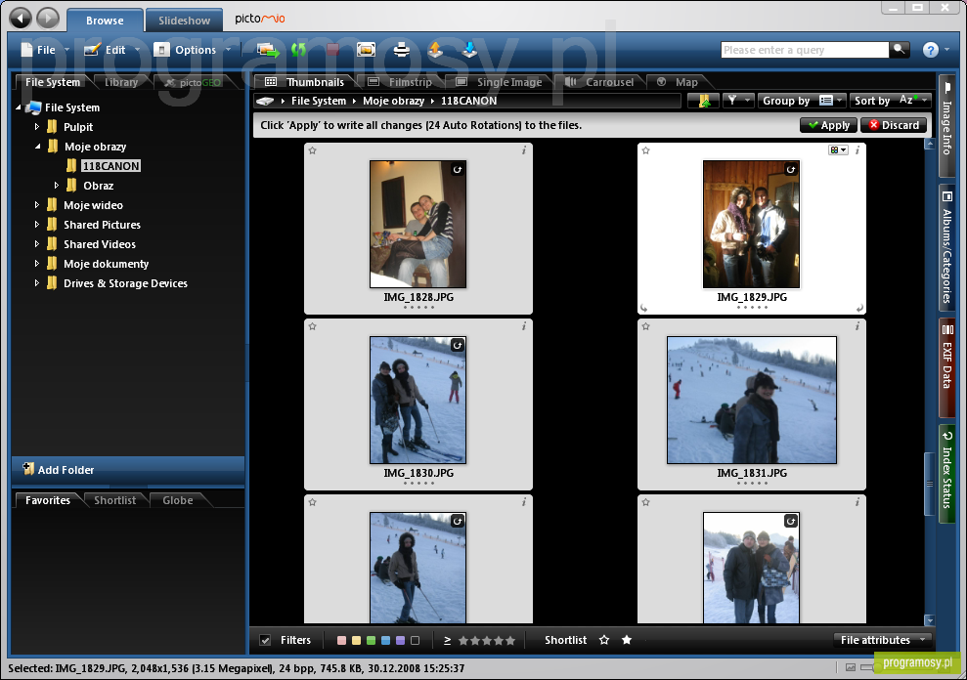Switch to the Library tab
The width and height of the screenshot is (967, 680).
(121, 82)
